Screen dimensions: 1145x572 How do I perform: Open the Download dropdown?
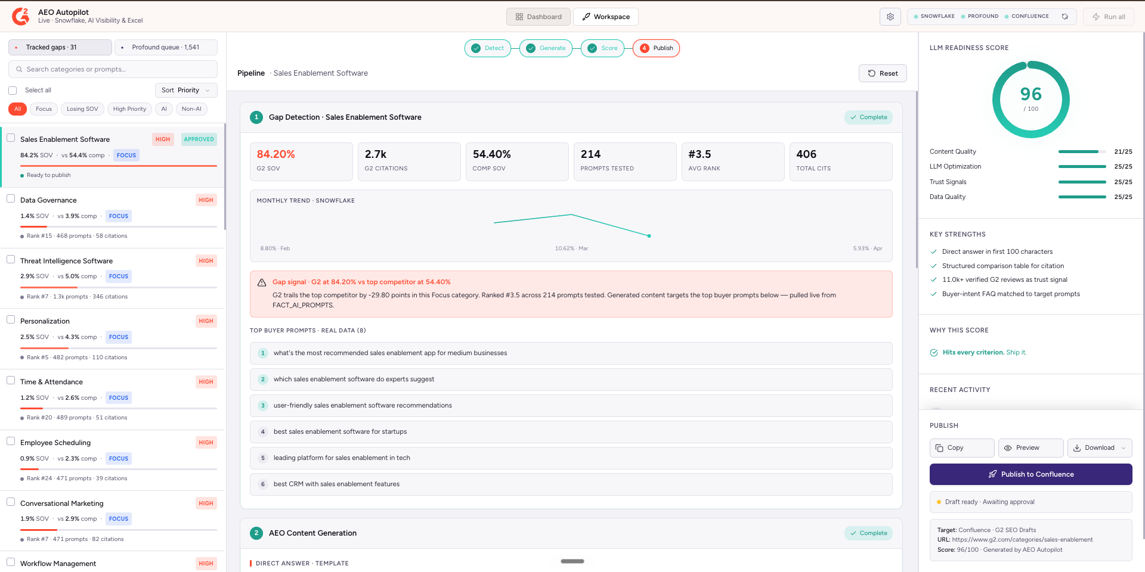coord(1100,448)
